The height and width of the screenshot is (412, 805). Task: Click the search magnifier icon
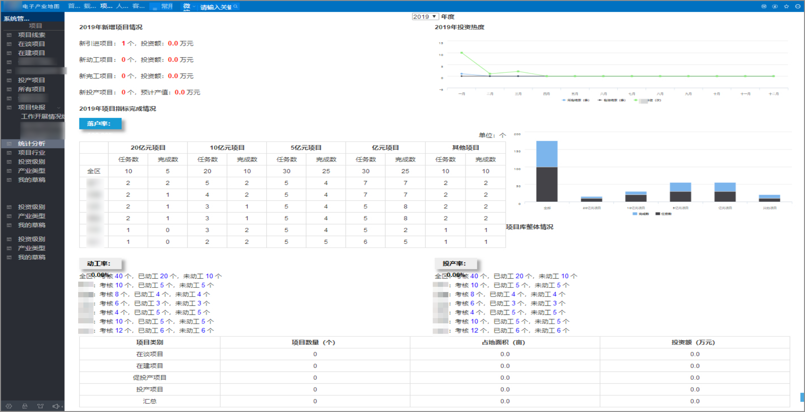[x=236, y=6]
